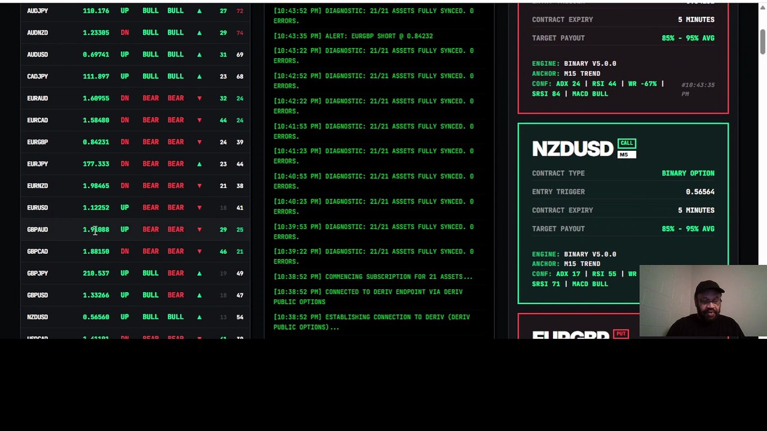
Task: Click the 10:41:23 PM diagnostic log entry
Action: point(373,156)
